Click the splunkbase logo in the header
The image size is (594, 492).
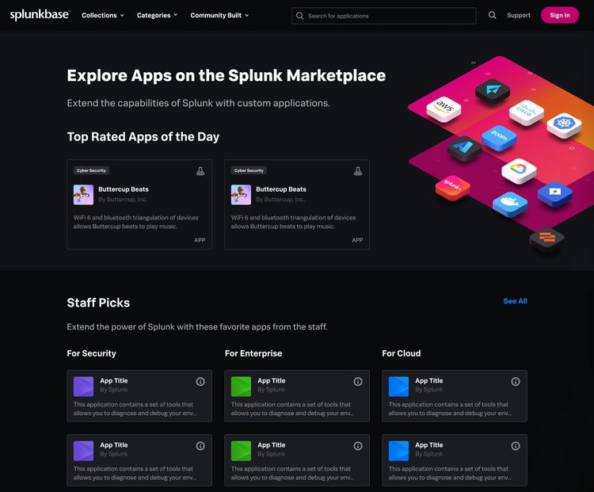(x=40, y=15)
